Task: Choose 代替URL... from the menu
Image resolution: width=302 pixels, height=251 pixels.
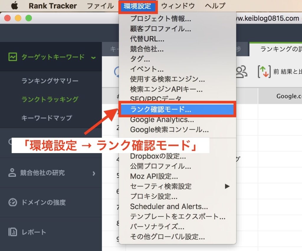Action: (x=147, y=39)
